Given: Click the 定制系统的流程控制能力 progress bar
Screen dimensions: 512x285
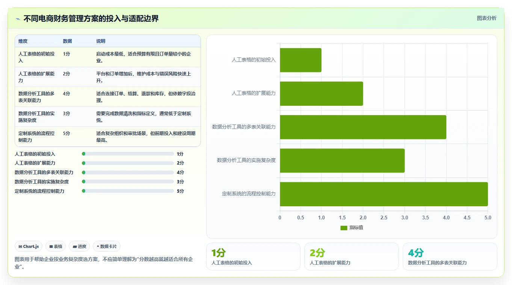Looking at the screenshot, I should (x=128, y=191).
